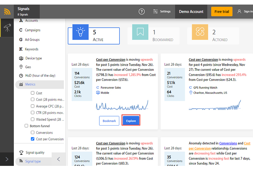Click the Signals RSS logo icon

click(x=7, y=12)
